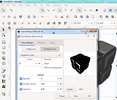Image resolution: width=117 pixels, height=100 pixels.
Task: Click the Print document icon
Action: [21, 17]
